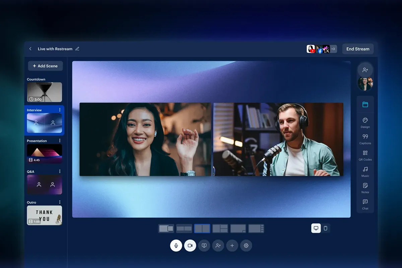This screenshot has height=268, width=402.
Task: Open the Chat panel
Action: point(365,204)
